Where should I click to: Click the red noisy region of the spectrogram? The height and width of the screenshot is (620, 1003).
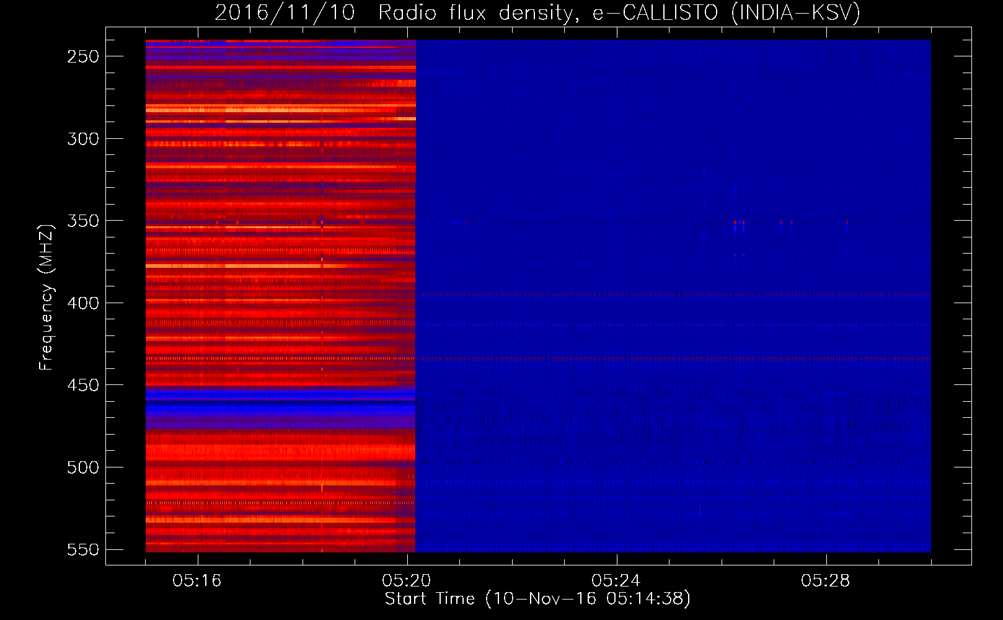(x=280, y=296)
